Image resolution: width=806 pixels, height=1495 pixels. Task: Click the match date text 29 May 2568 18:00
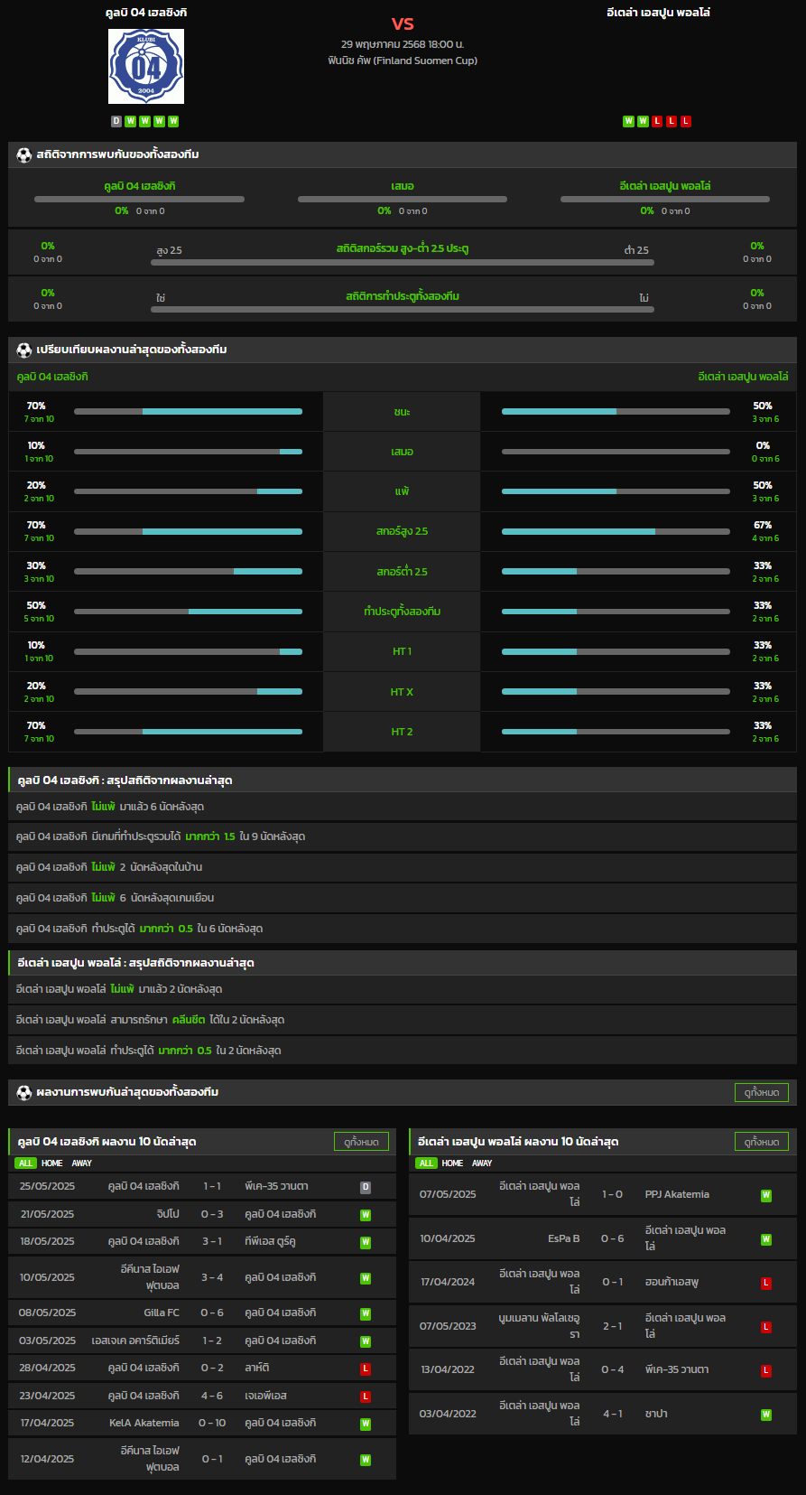[403, 44]
